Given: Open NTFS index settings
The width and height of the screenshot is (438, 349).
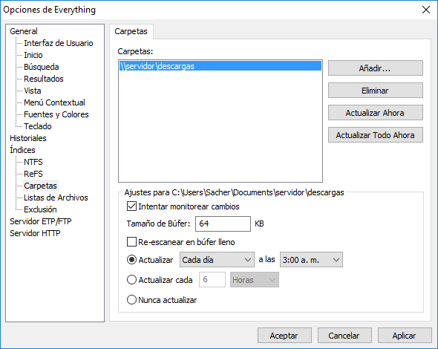Looking at the screenshot, I should tap(33, 162).
